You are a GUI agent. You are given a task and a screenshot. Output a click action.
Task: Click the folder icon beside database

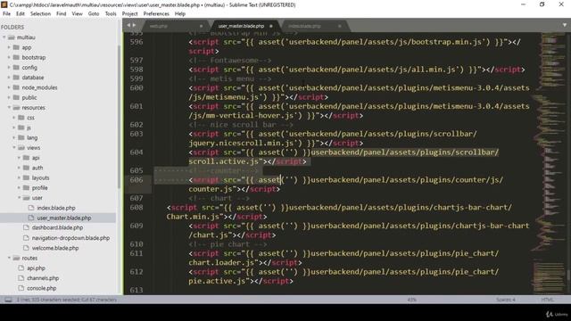pos(16,78)
